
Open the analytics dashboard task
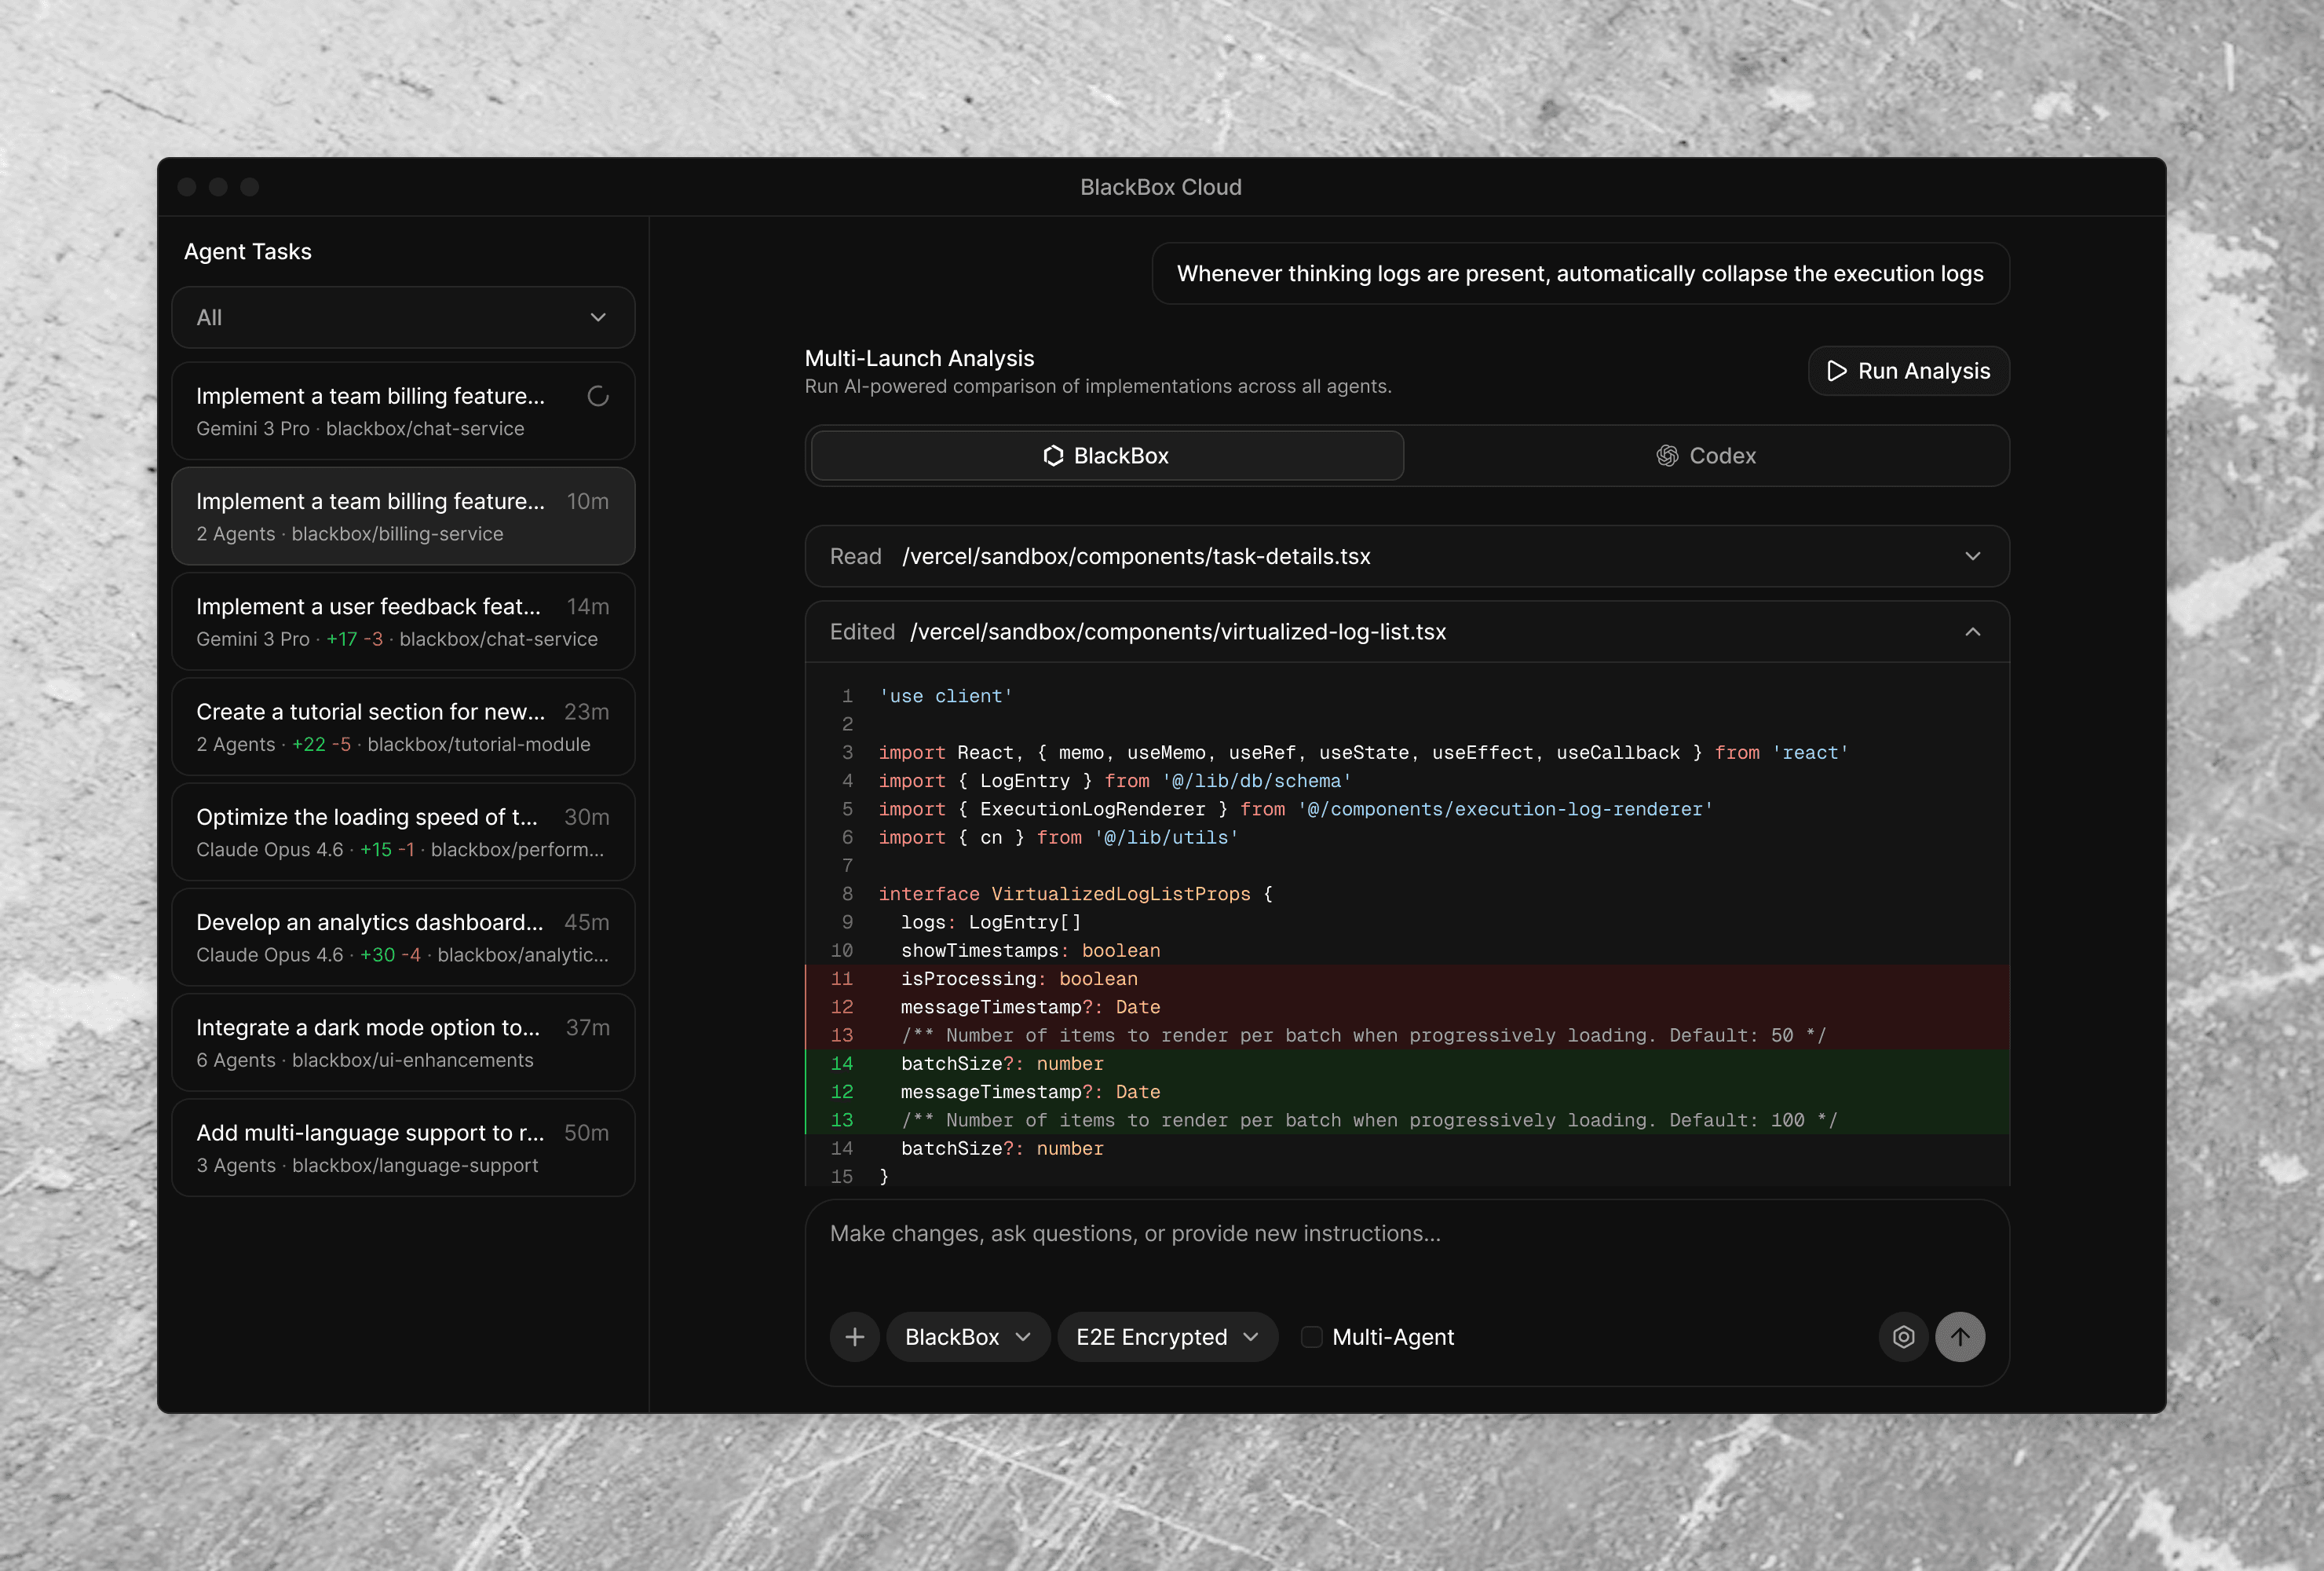tap(403, 938)
